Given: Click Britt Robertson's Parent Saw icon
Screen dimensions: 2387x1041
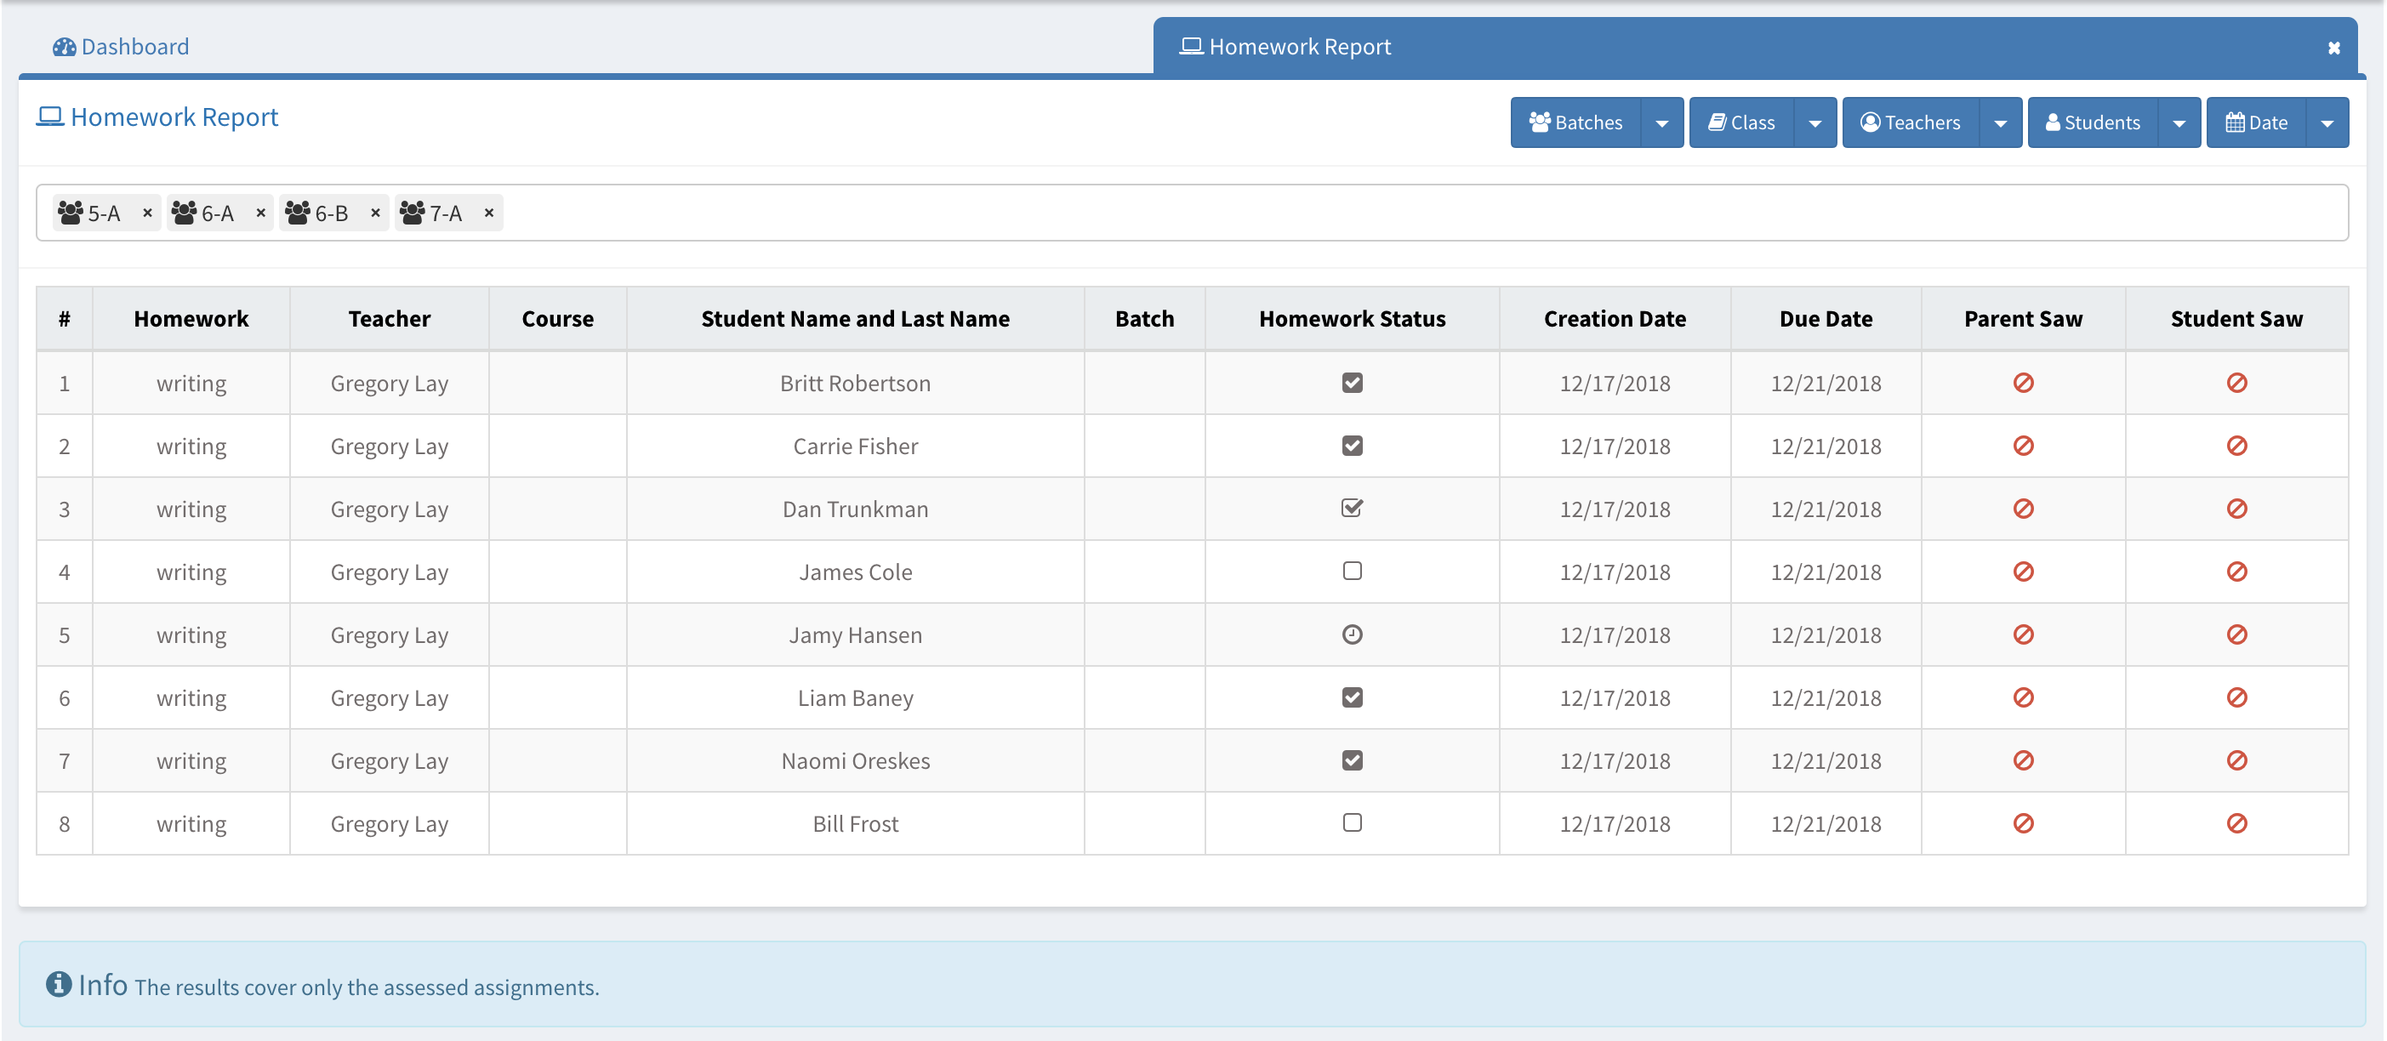Looking at the screenshot, I should pyautogui.click(x=2023, y=383).
